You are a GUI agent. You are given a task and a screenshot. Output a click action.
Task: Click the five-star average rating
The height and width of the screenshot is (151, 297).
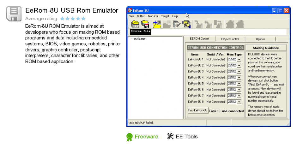(73, 19)
